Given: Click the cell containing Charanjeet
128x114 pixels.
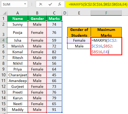Looking at the screenshot, I should (x=18, y=75).
